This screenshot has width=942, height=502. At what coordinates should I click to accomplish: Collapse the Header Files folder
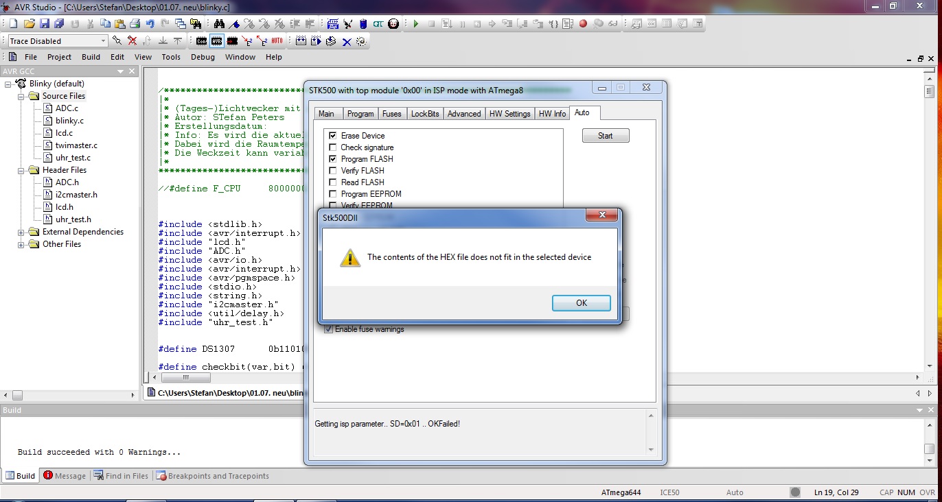click(x=21, y=170)
